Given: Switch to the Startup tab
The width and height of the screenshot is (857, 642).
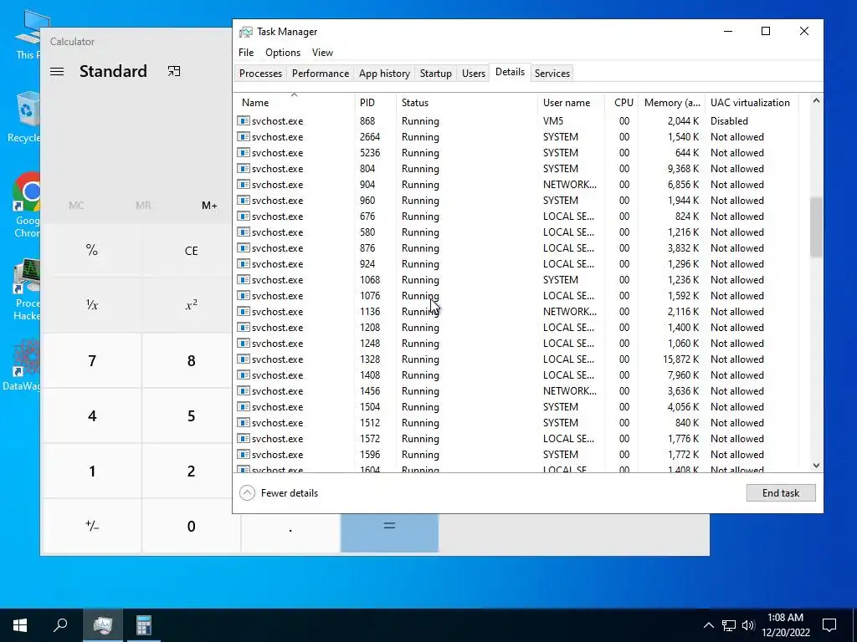Looking at the screenshot, I should (x=435, y=74).
